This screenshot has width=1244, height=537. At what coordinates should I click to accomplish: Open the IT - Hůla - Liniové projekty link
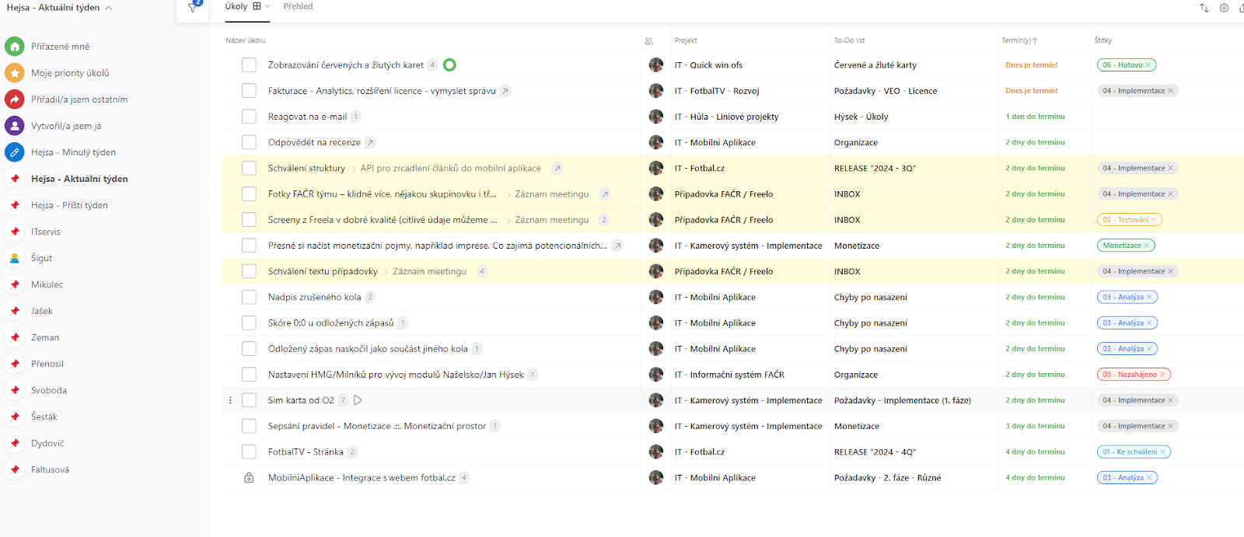click(726, 117)
